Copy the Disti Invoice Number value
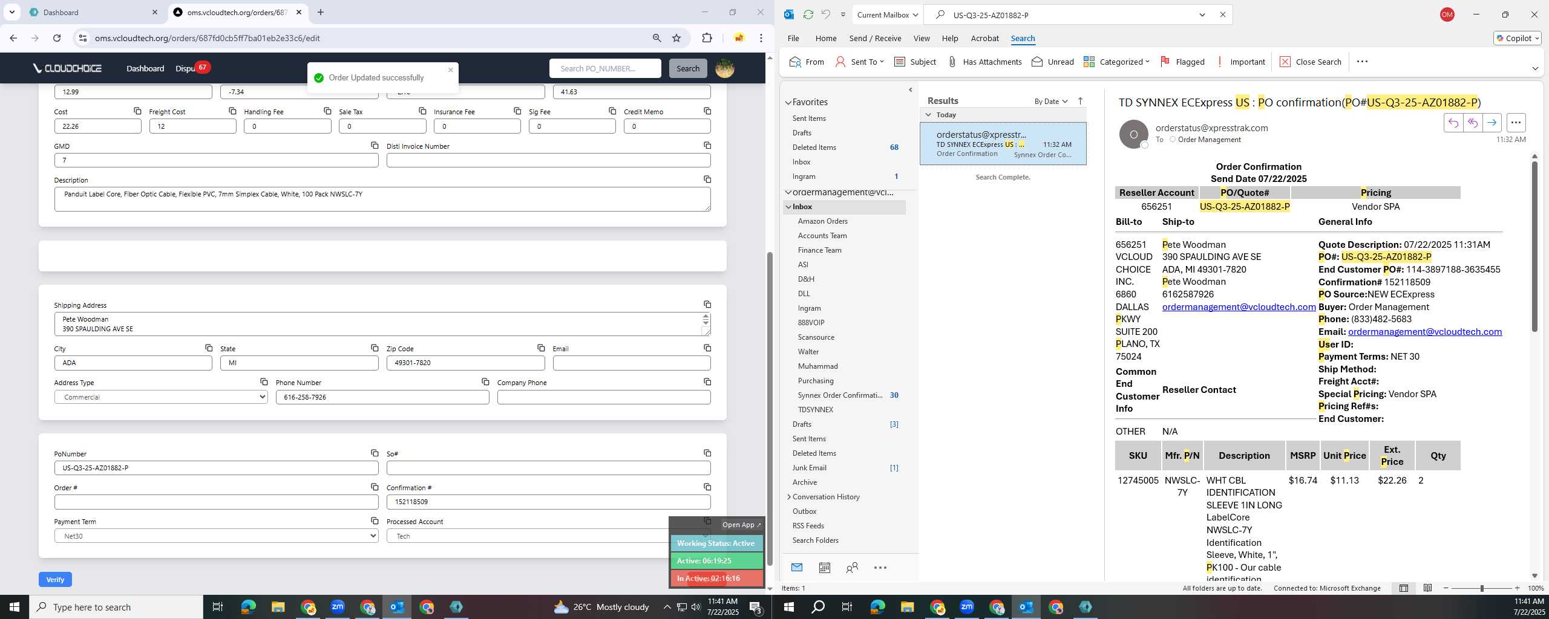The image size is (1549, 619). point(707,145)
